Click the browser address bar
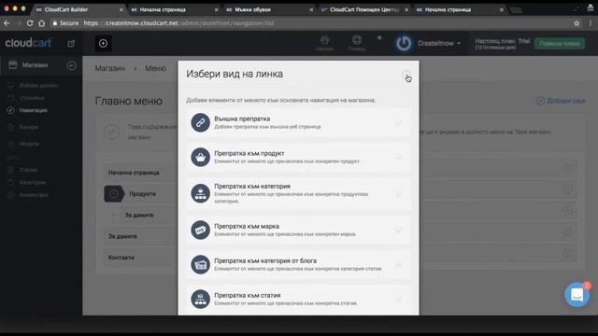Screen dimensions: 598x336 311,23
